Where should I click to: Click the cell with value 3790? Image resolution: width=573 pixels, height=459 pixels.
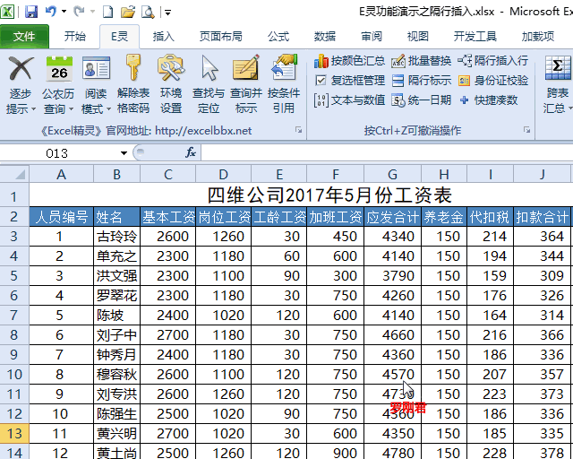pyautogui.click(x=392, y=275)
